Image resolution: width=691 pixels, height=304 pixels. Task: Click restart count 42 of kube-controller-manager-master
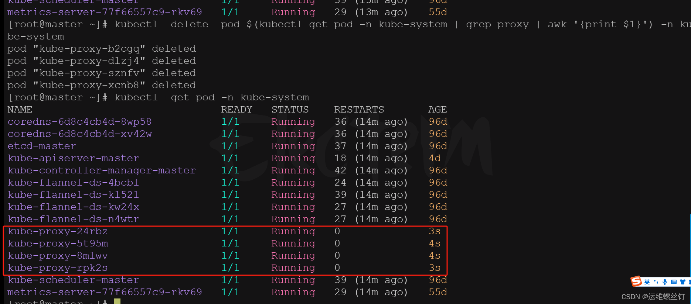click(x=340, y=170)
